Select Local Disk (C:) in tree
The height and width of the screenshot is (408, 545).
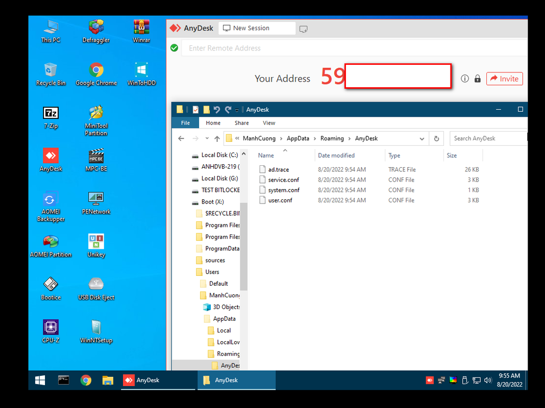219,155
